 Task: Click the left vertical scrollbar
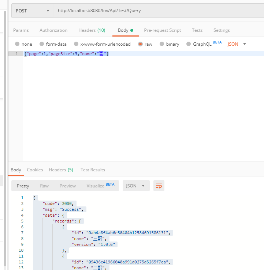click(x=5, y=138)
